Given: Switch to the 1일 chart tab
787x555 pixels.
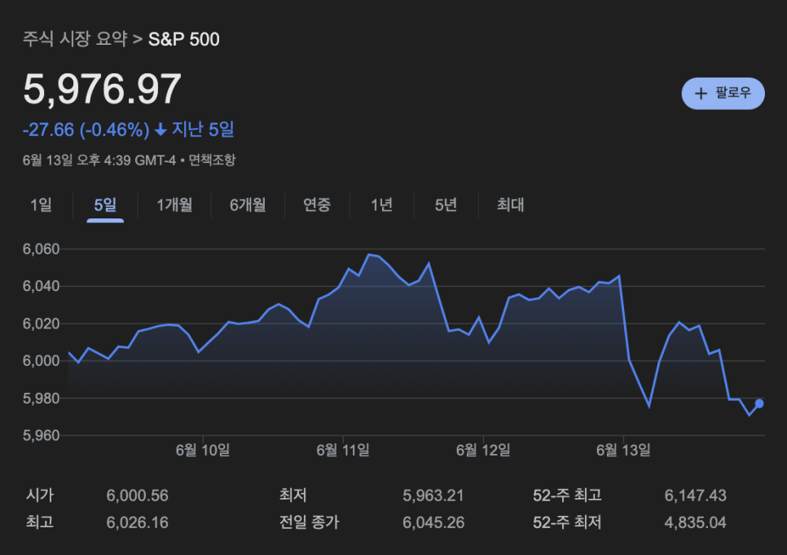Looking at the screenshot, I should click(42, 205).
